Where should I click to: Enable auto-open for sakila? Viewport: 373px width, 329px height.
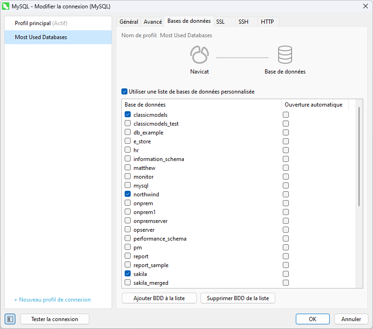(286, 274)
